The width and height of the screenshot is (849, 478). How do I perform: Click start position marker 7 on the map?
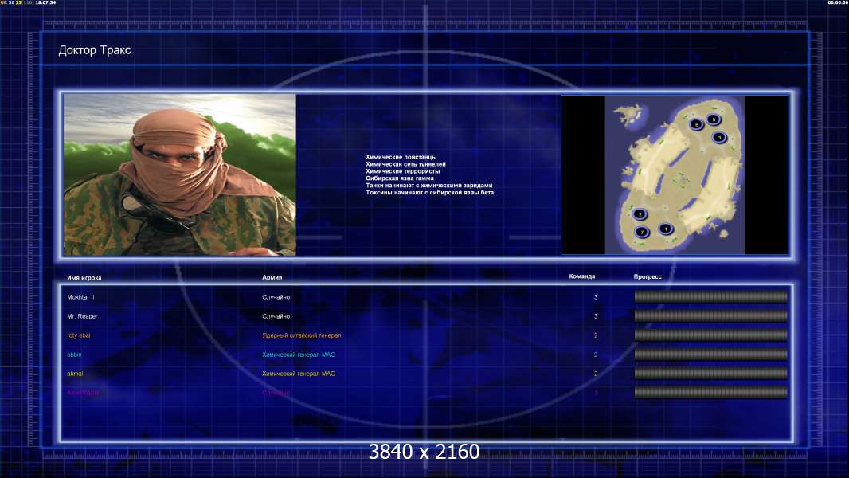[642, 233]
